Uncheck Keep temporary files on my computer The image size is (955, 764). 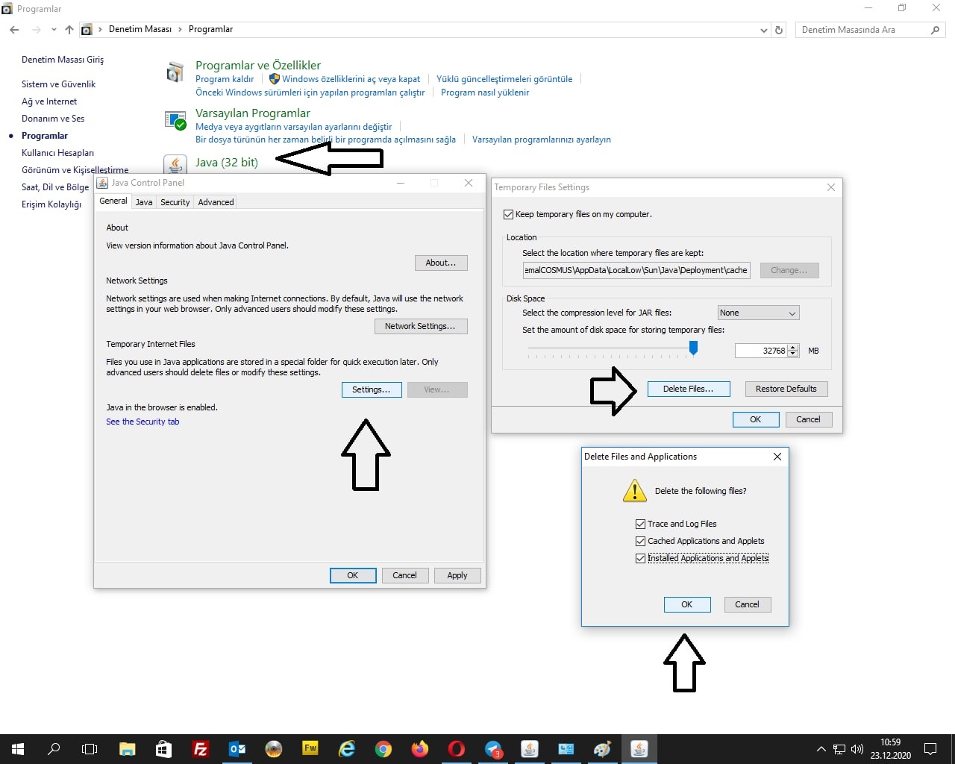(508, 214)
